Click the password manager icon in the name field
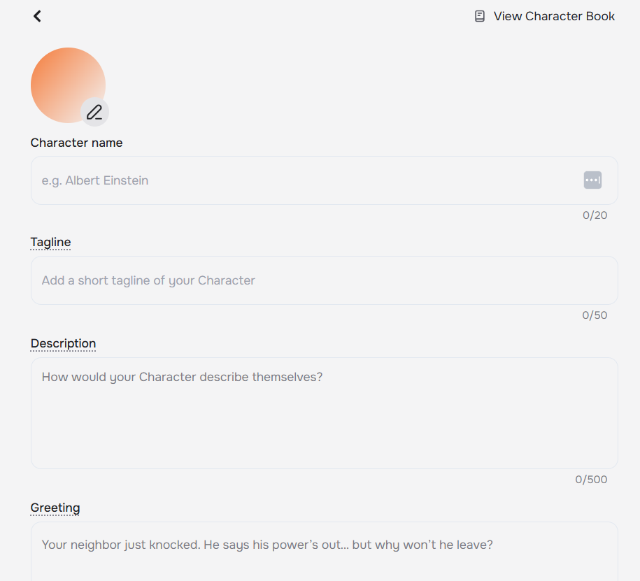 pos(592,180)
